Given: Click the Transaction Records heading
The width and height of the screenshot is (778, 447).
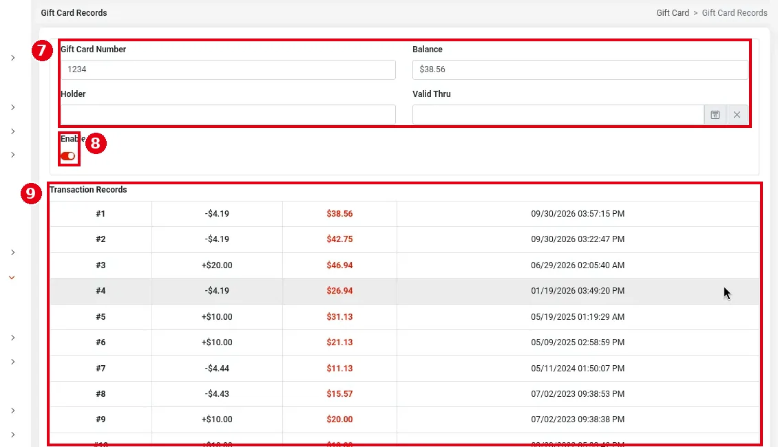Looking at the screenshot, I should point(88,190).
